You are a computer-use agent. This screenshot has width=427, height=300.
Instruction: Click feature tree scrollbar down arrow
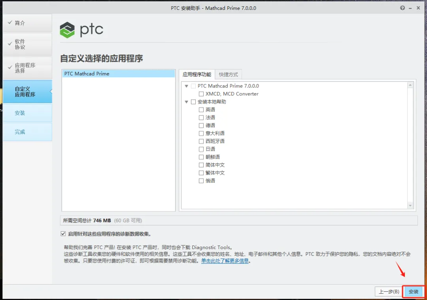tap(410, 206)
